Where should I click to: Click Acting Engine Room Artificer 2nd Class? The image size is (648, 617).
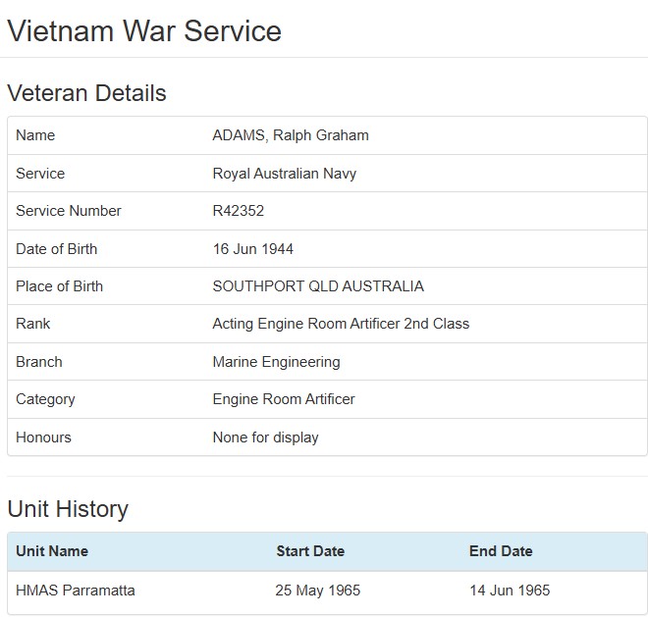(341, 324)
